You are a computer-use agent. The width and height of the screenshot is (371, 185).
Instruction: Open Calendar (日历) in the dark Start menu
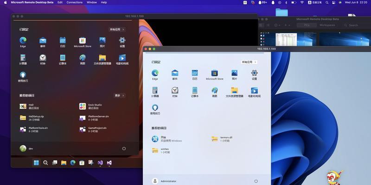63,42
